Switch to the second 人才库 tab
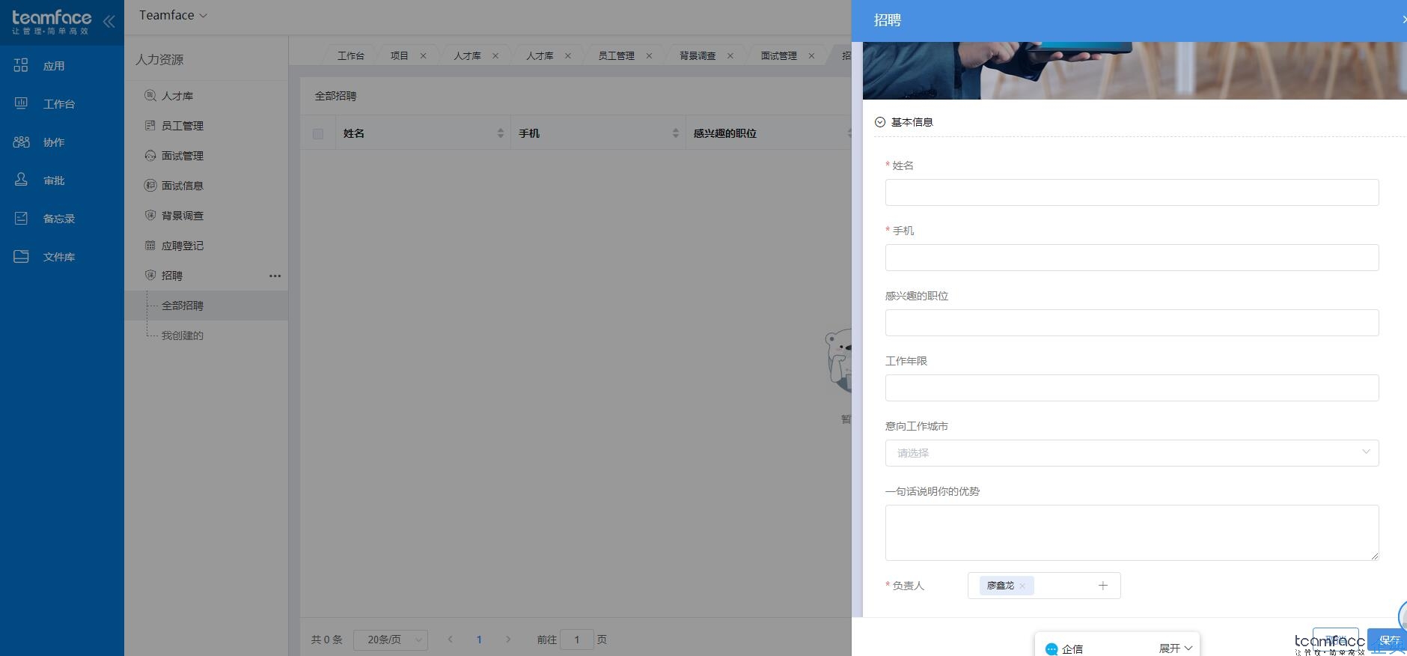This screenshot has height=656, width=1407. [x=540, y=55]
